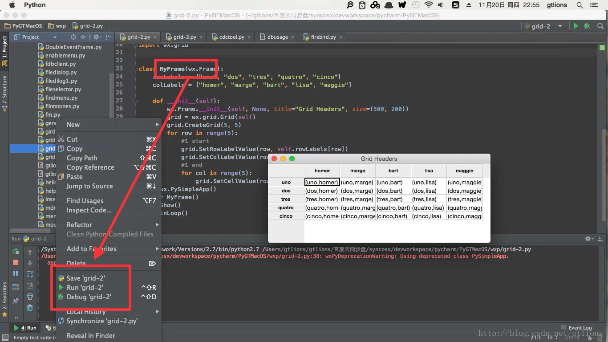Click the green Run button in the top toolbar
608x342 pixels.
[576, 26]
